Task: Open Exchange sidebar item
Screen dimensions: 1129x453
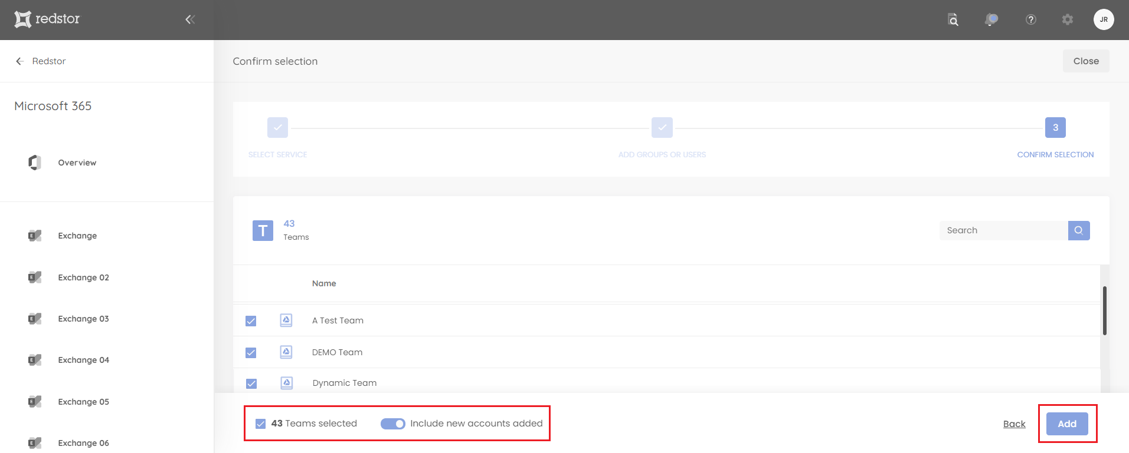Action: click(x=77, y=236)
